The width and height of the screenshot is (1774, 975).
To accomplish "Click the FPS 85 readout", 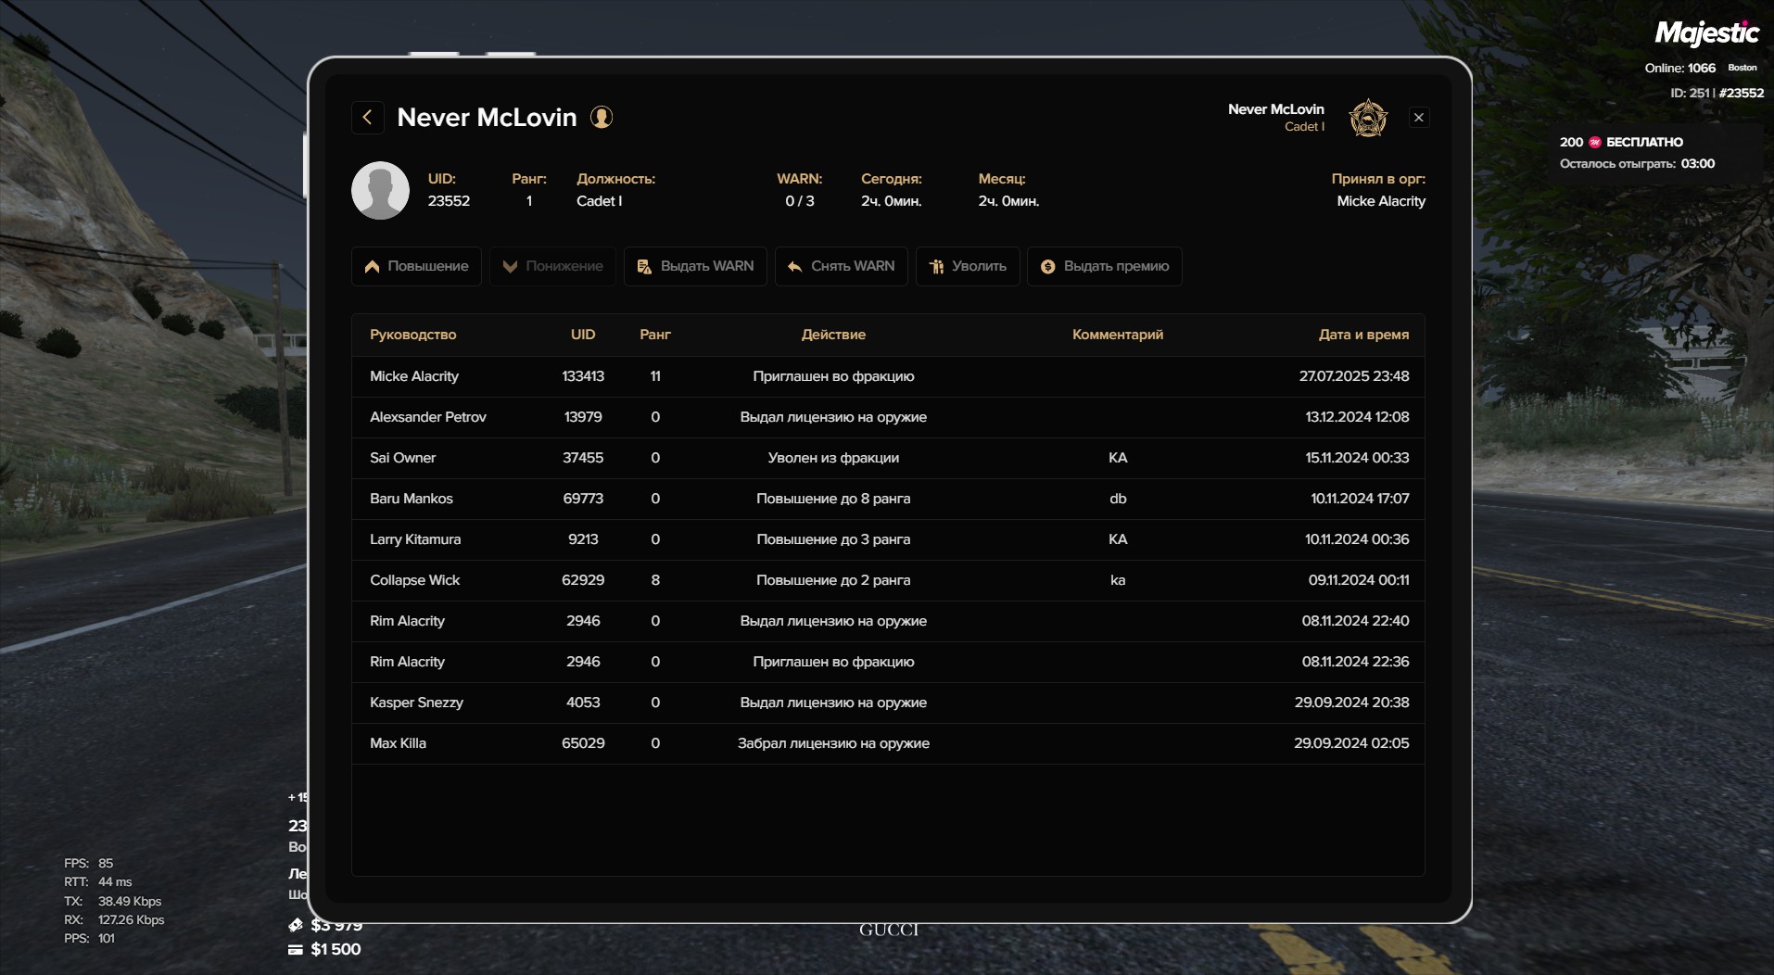I will [88, 863].
